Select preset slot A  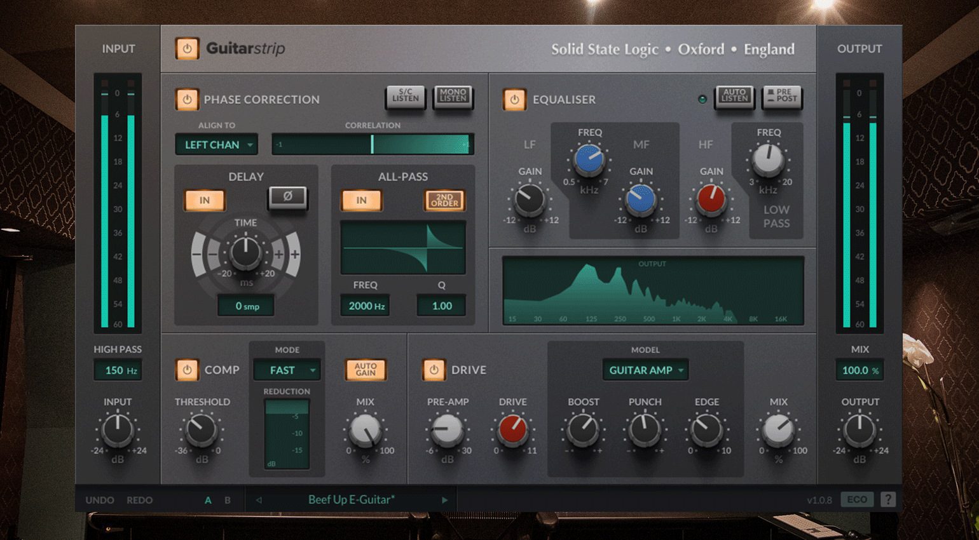click(x=208, y=500)
